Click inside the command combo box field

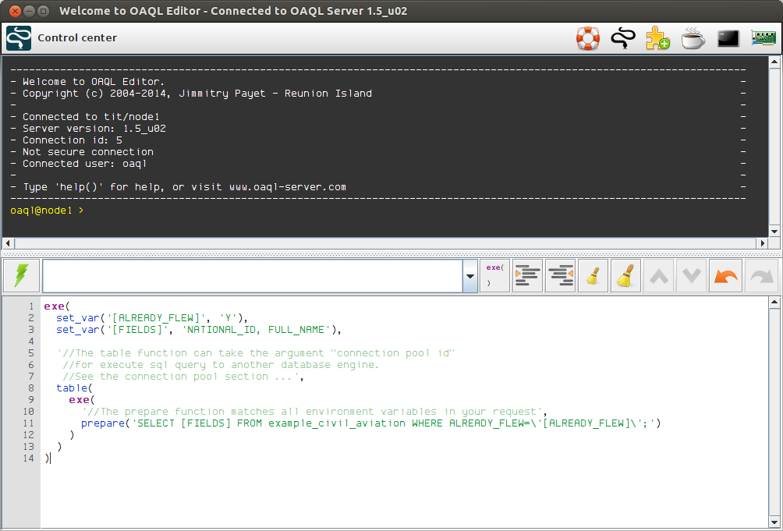point(252,276)
